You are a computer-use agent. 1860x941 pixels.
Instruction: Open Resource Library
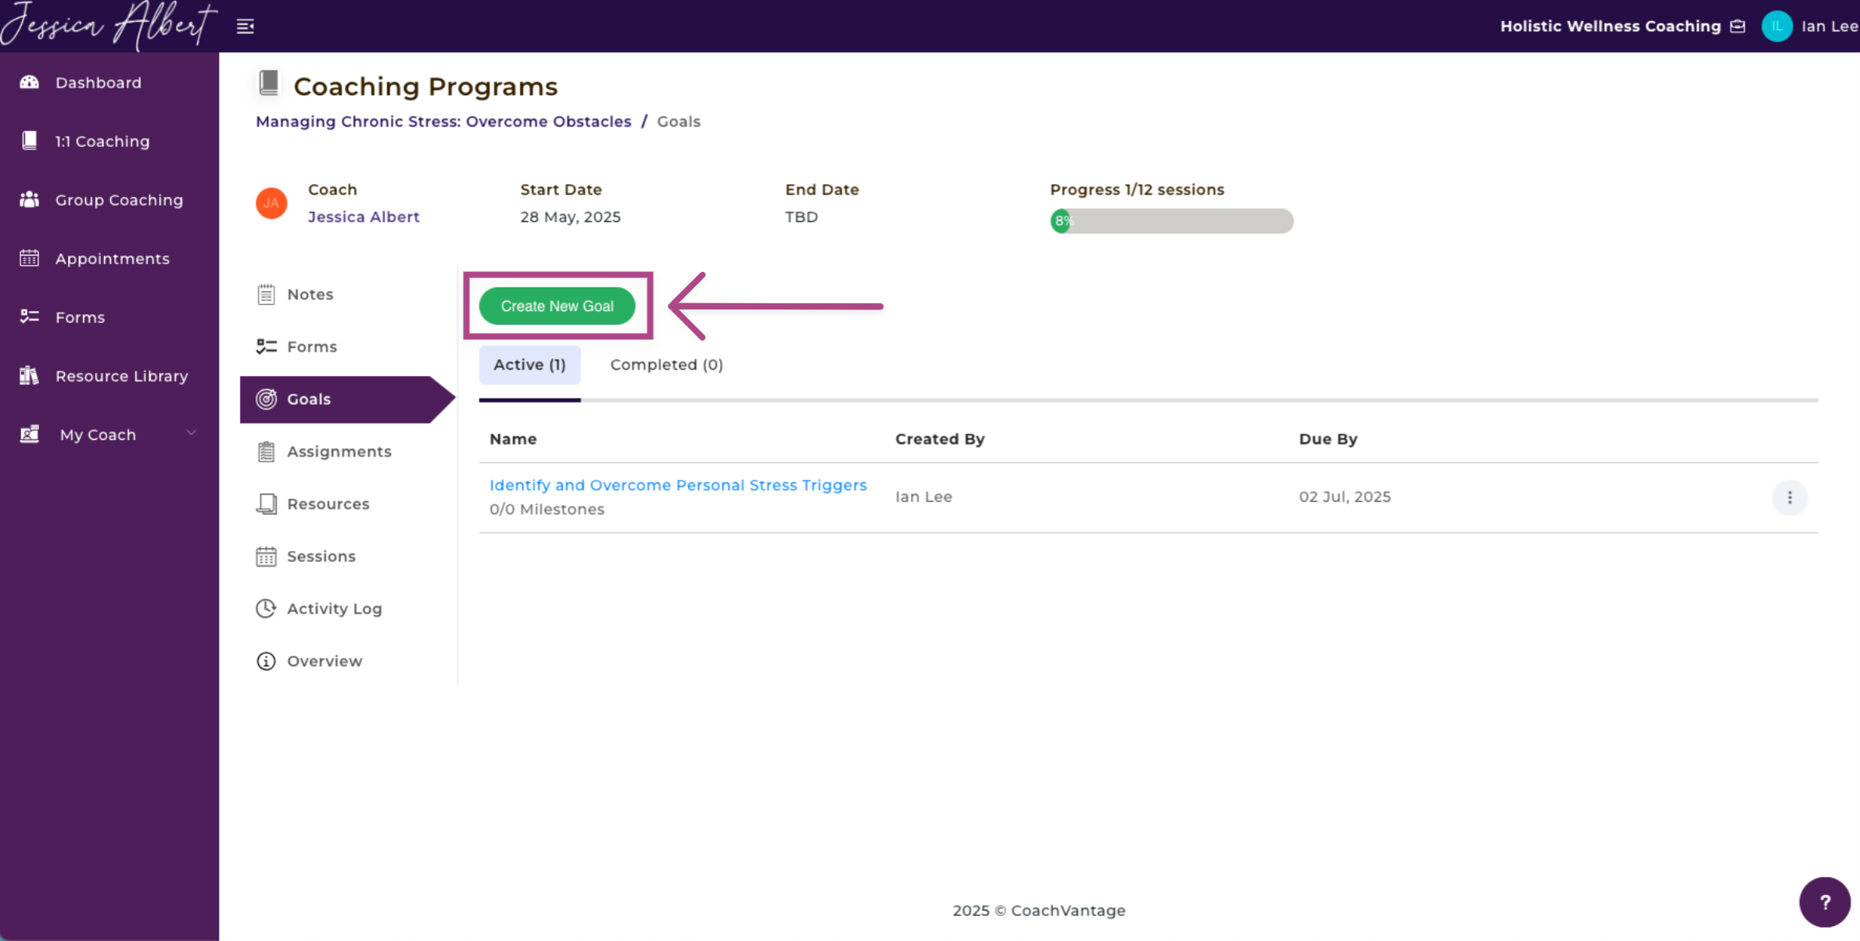point(122,375)
